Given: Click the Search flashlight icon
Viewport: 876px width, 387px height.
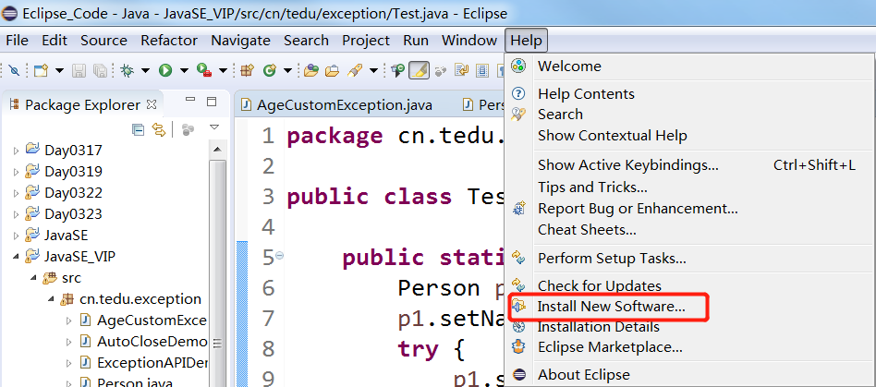Looking at the screenshot, I should tap(355, 70).
